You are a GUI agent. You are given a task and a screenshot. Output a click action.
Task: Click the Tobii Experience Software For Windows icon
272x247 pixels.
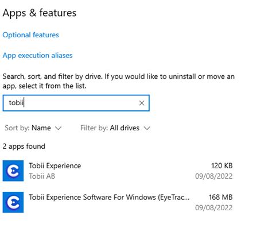(x=13, y=202)
